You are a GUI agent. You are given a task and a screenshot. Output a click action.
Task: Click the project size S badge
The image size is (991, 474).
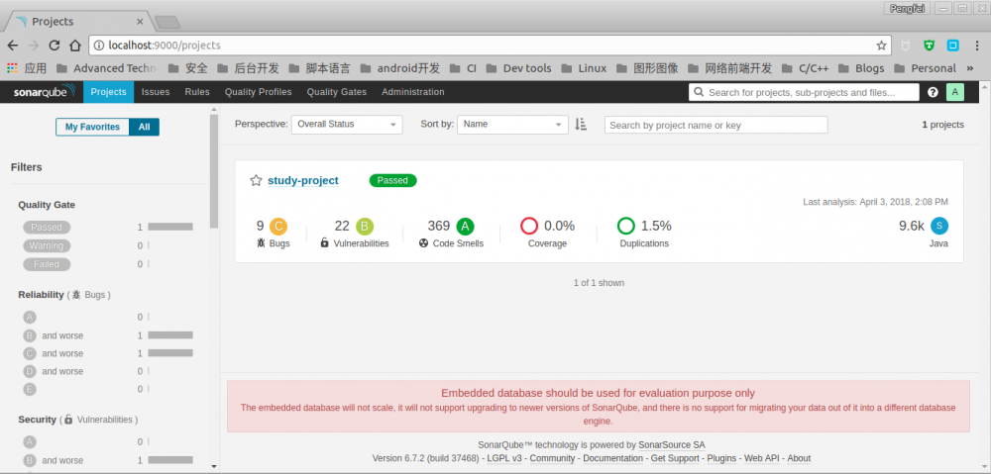tap(939, 226)
